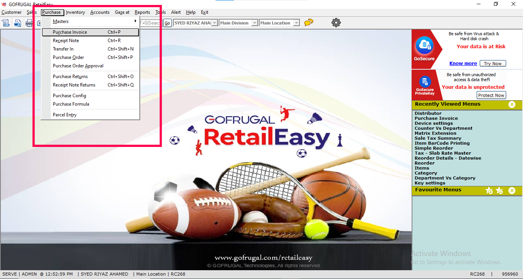Click the bill document icon in the toolbar
The width and height of the screenshot is (523, 279).
click(6, 23)
